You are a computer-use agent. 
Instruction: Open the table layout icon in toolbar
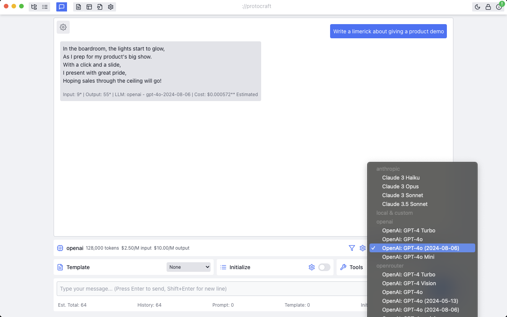(89, 7)
